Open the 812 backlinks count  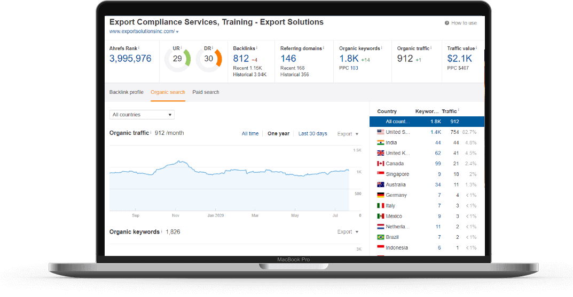pos(241,58)
